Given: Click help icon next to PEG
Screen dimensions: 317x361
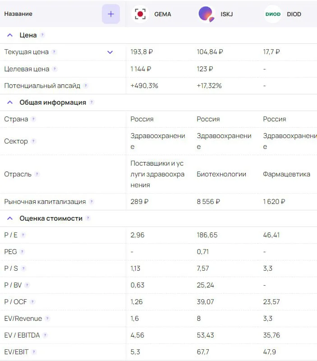Looking at the screenshot, I should pyautogui.click(x=22, y=252).
